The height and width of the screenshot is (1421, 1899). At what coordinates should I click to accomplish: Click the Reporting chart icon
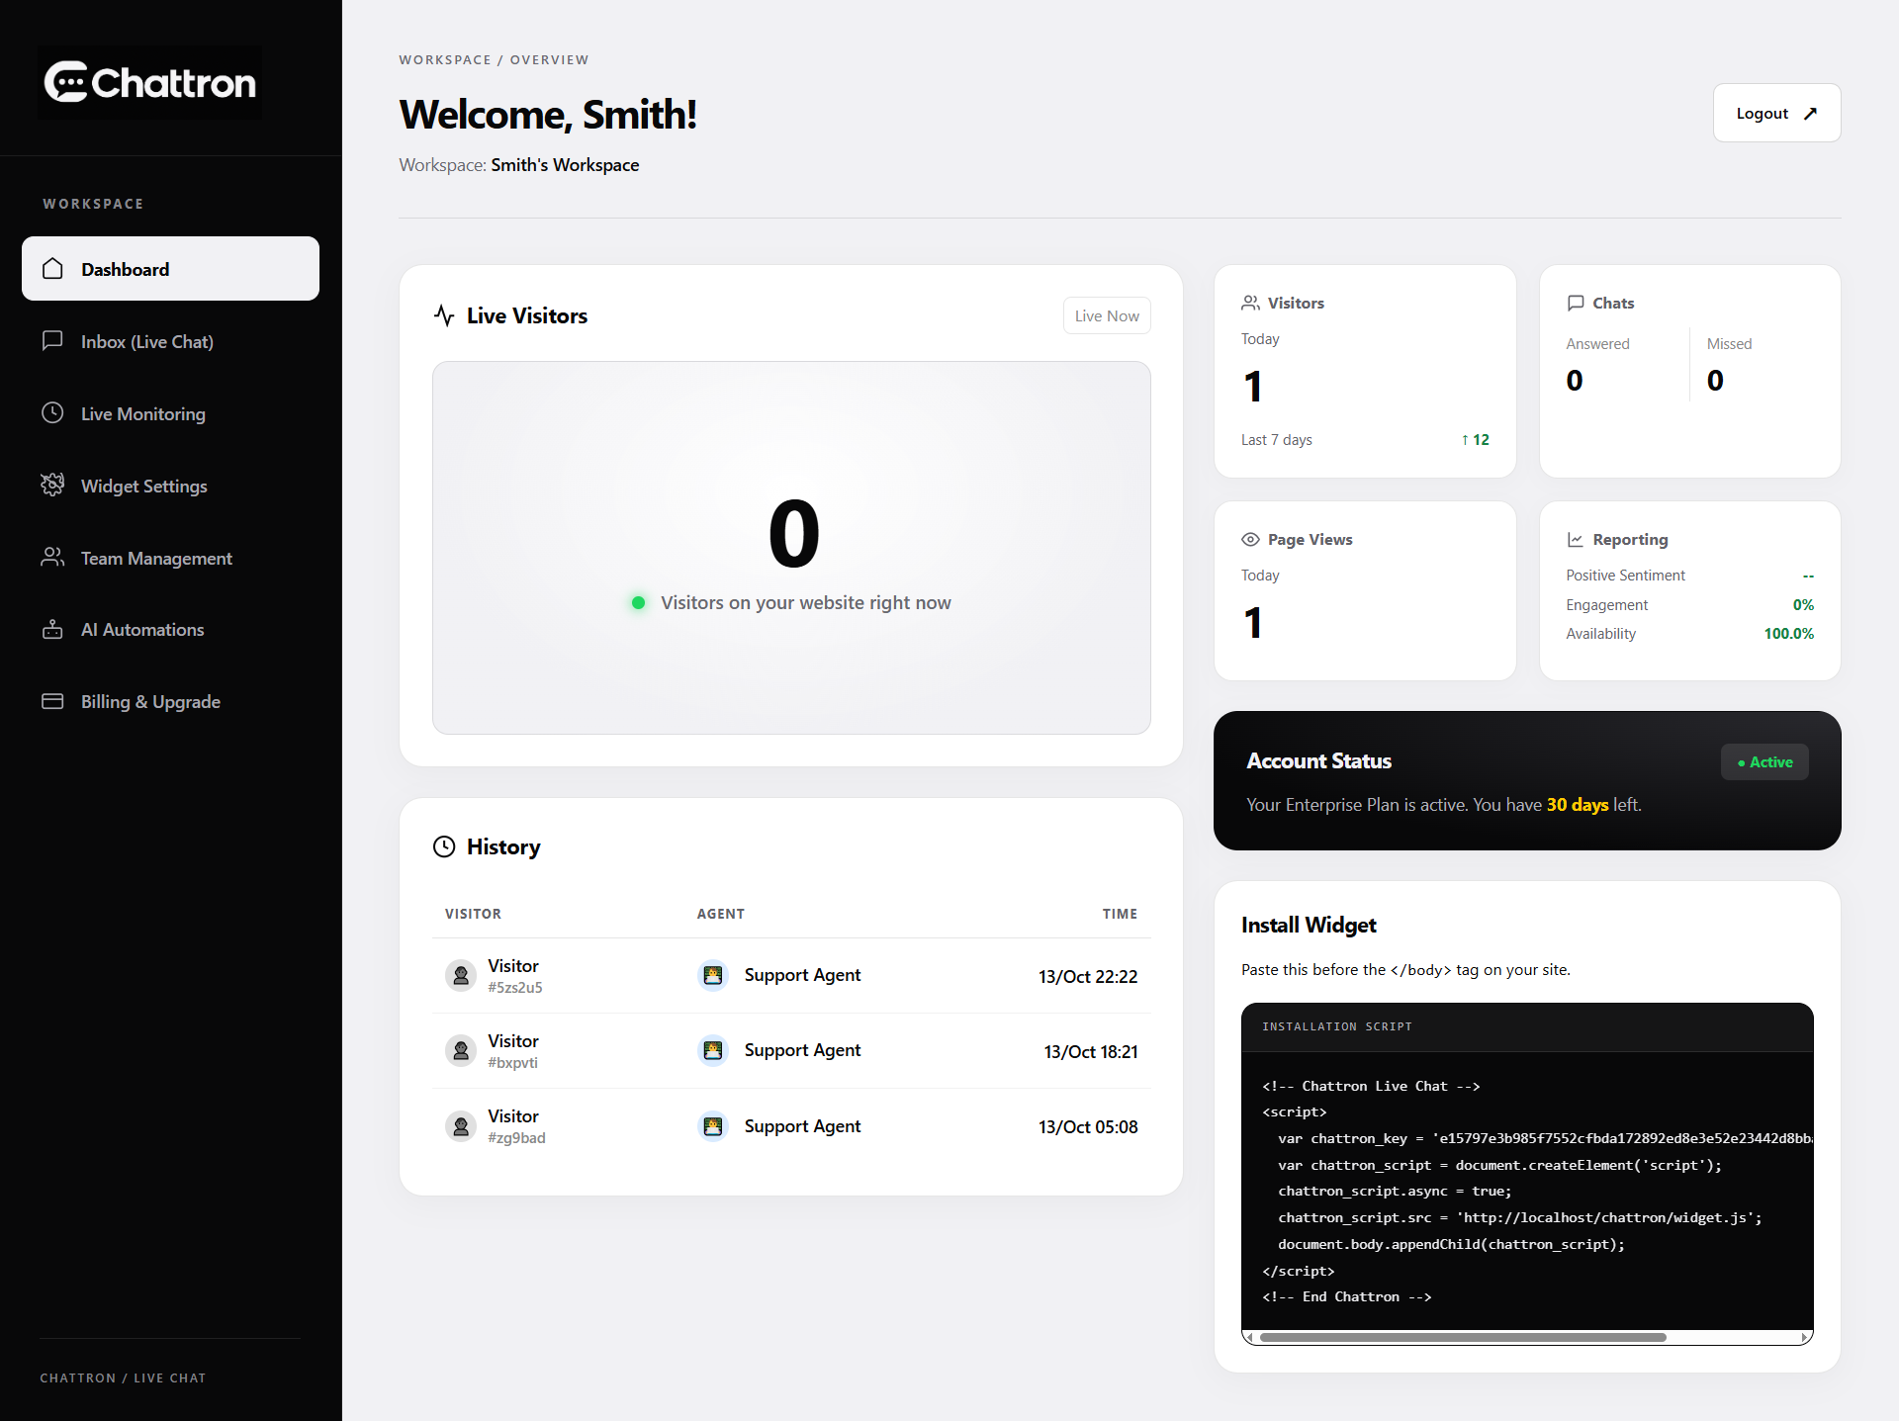click(x=1576, y=539)
